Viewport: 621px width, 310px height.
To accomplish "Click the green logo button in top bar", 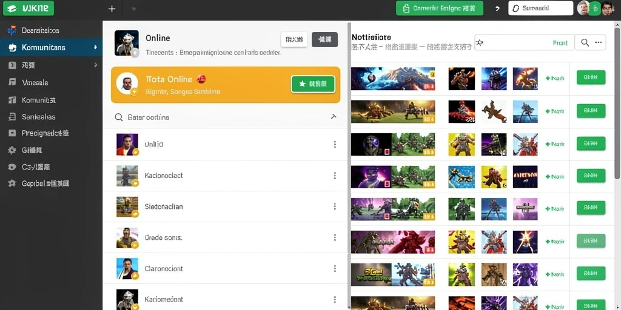I will (x=28, y=8).
